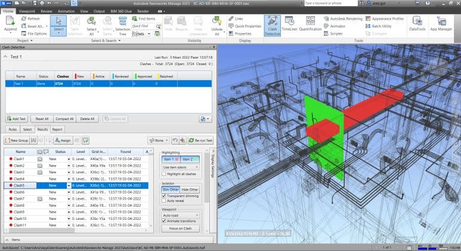Click the print icon in the quick access toolbar
461x251 pixels.
pyautogui.click(x=42, y=3)
